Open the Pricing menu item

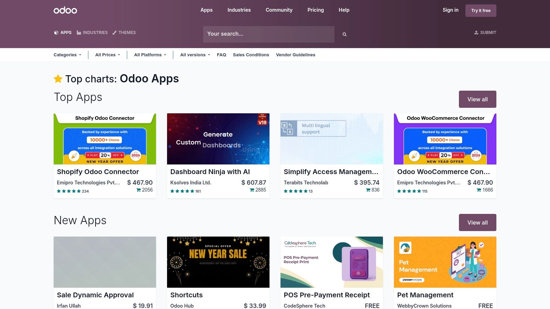click(315, 10)
